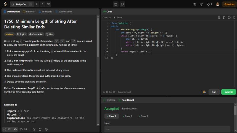The width and height of the screenshot is (237, 133).
Task: Star the problem to favorites
Action: [x=33, y=129]
